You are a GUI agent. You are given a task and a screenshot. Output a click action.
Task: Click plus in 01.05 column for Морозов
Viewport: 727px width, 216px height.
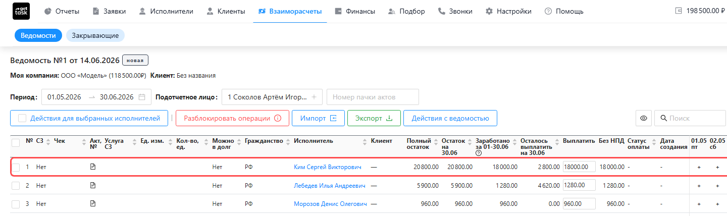[x=699, y=204]
